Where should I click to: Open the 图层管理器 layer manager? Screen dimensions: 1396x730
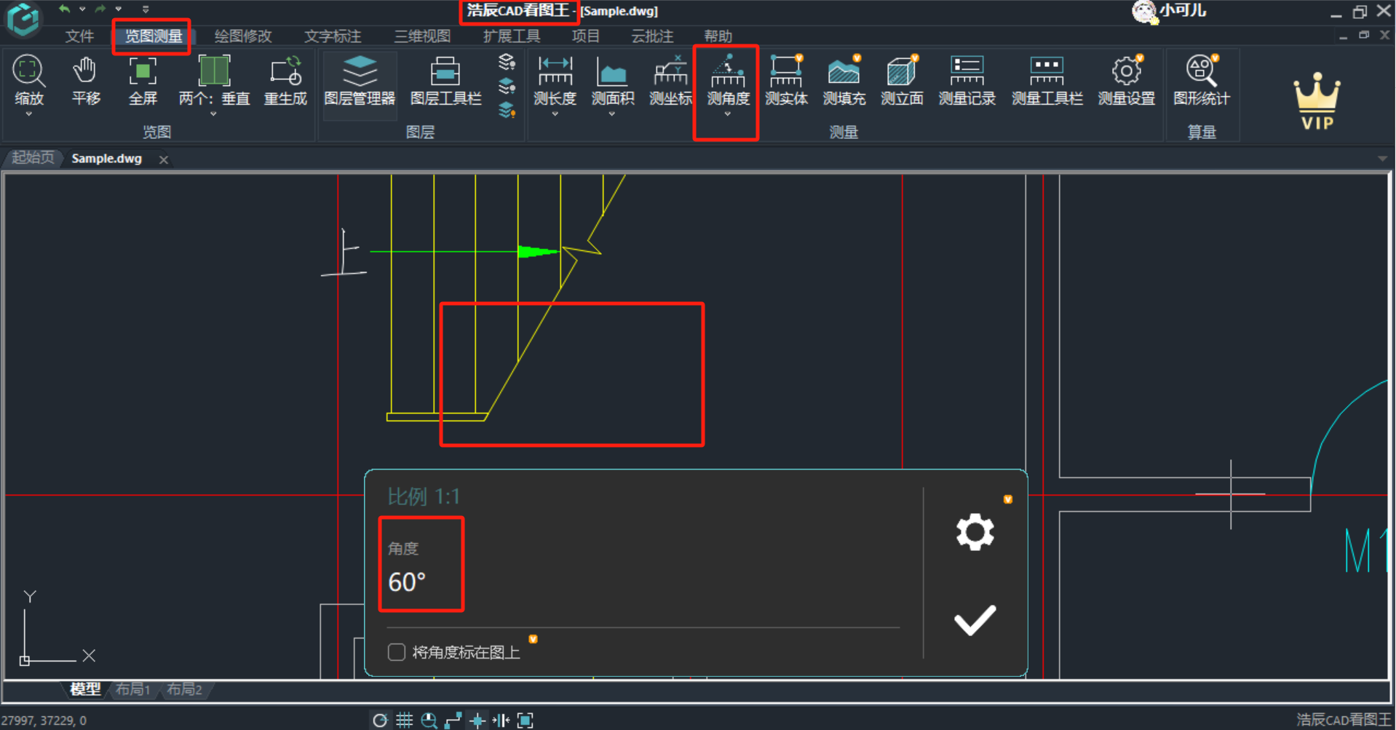tap(360, 80)
